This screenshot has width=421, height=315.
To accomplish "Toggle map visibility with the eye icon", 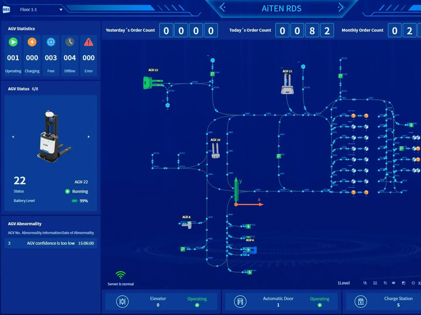I will point(393,283).
